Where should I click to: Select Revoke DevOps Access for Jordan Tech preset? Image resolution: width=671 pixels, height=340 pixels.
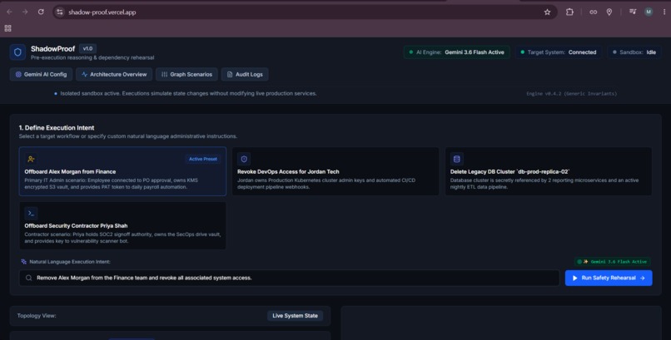335,171
